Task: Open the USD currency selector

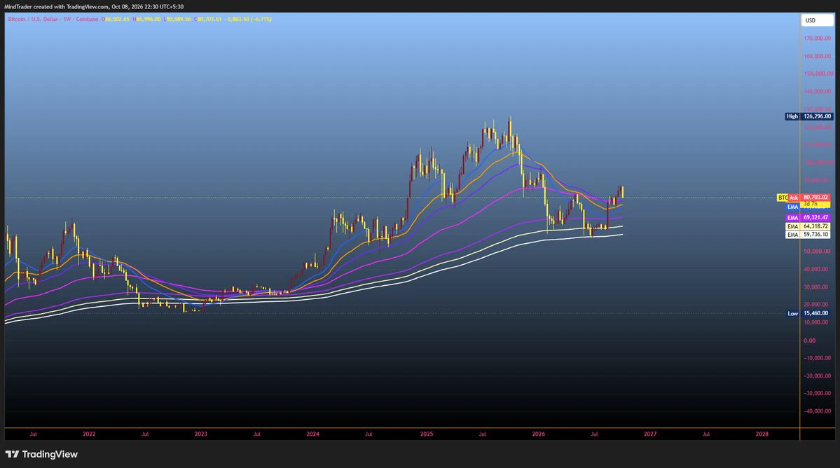Action: (817, 20)
